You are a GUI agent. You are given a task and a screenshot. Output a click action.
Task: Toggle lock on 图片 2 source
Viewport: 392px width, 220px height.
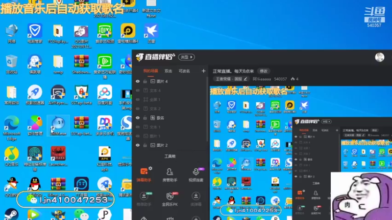pyautogui.click(x=145, y=145)
